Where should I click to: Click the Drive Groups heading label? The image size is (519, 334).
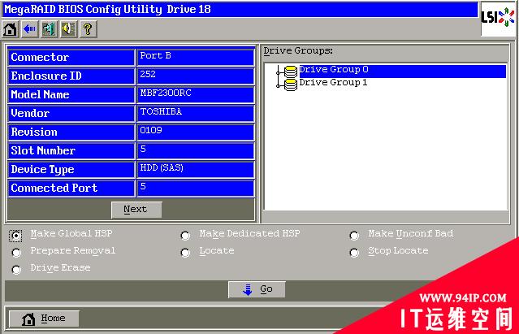[298, 51]
